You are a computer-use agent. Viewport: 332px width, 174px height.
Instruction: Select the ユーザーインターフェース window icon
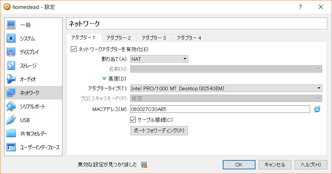(x=11, y=147)
